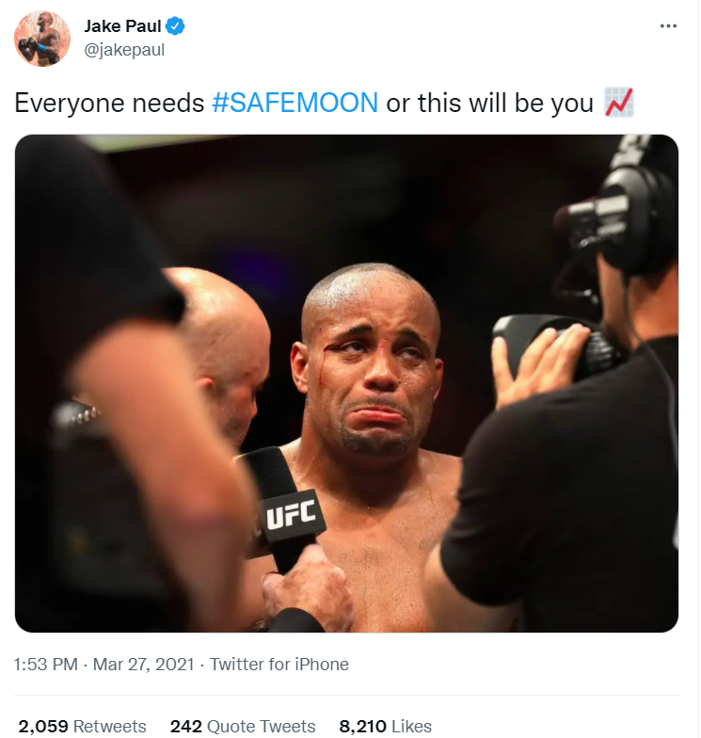The width and height of the screenshot is (701, 738).
Task: Open the tweet's three-dot more options menu
Action: click(x=668, y=26)
